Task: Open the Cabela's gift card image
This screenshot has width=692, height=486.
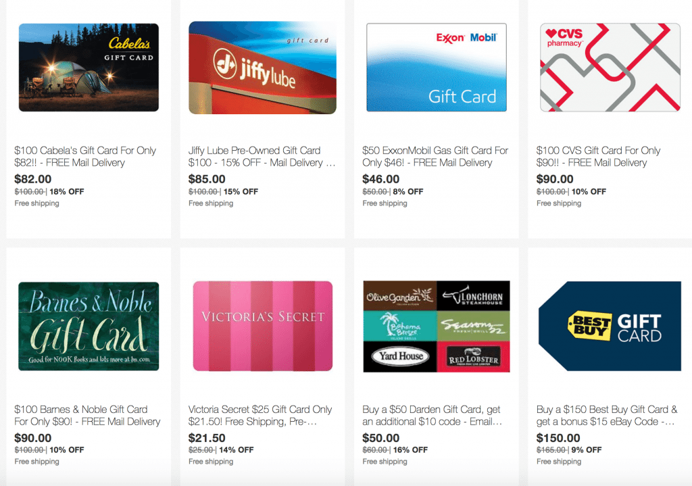Action: [89, 68]
